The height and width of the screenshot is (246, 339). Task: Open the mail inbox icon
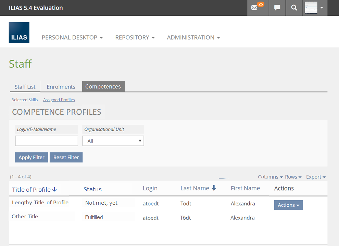point(254,8)
